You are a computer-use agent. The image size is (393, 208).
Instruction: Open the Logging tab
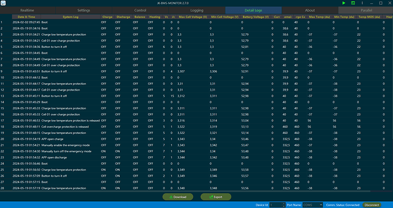coord(197,10)
